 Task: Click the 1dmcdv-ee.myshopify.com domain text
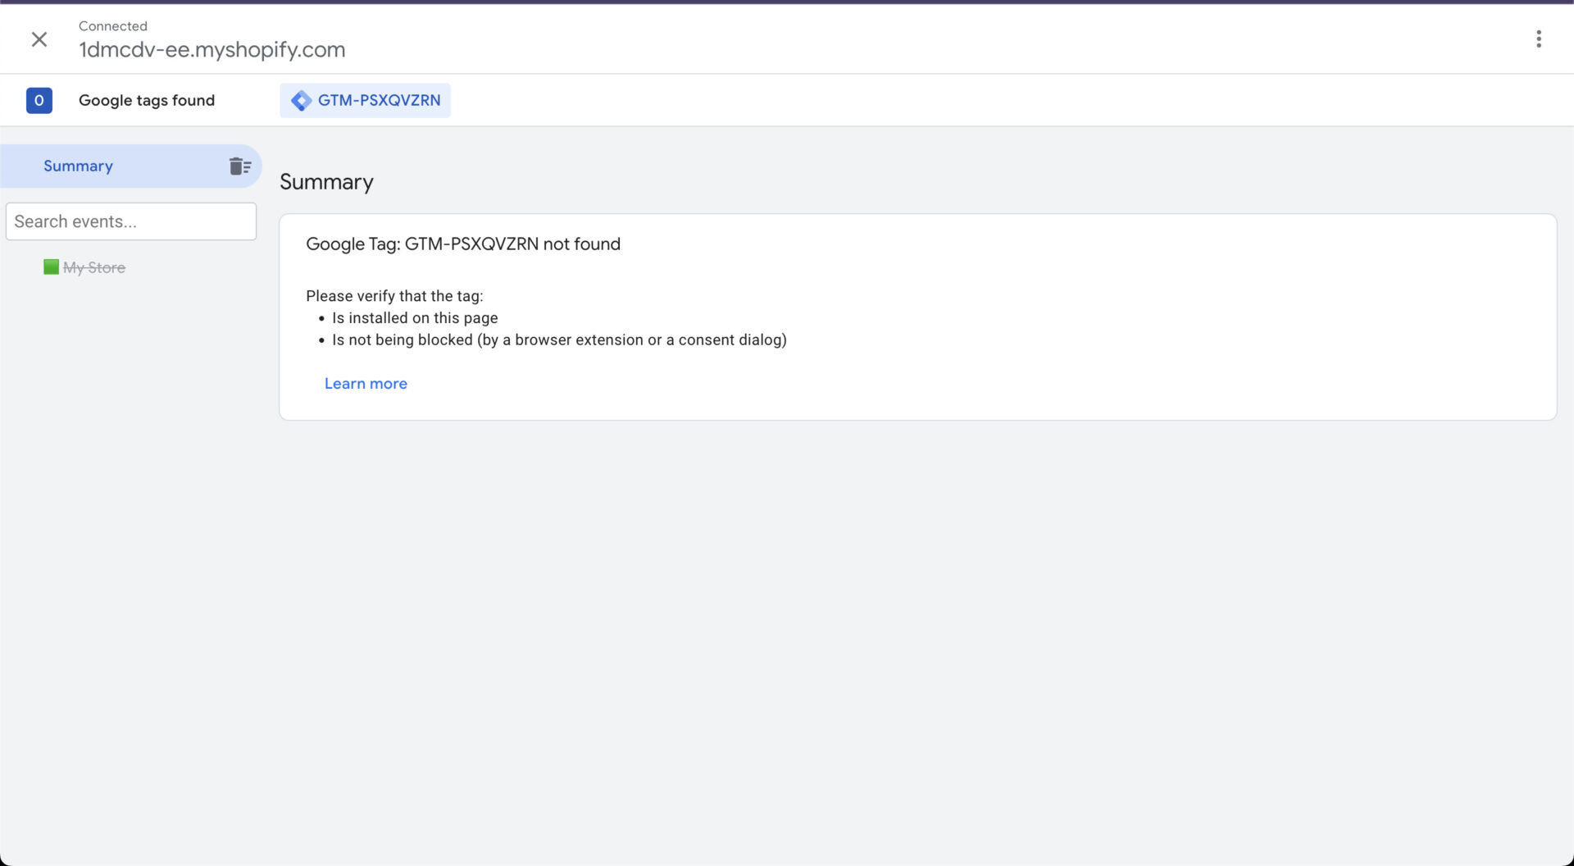click(x=212, y=50)
